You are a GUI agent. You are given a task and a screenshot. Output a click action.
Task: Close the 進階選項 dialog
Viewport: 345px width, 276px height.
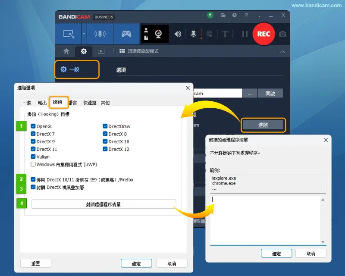coord(188,88)
